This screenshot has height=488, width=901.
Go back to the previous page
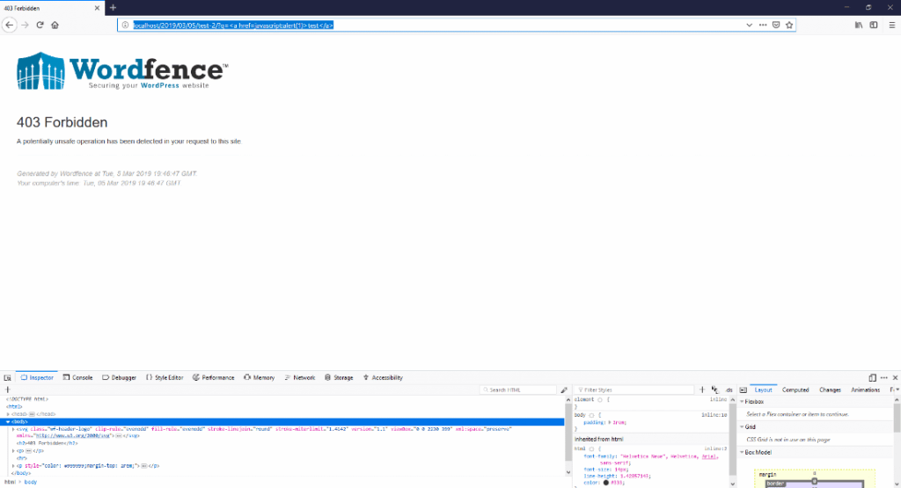tap(9, 25)
